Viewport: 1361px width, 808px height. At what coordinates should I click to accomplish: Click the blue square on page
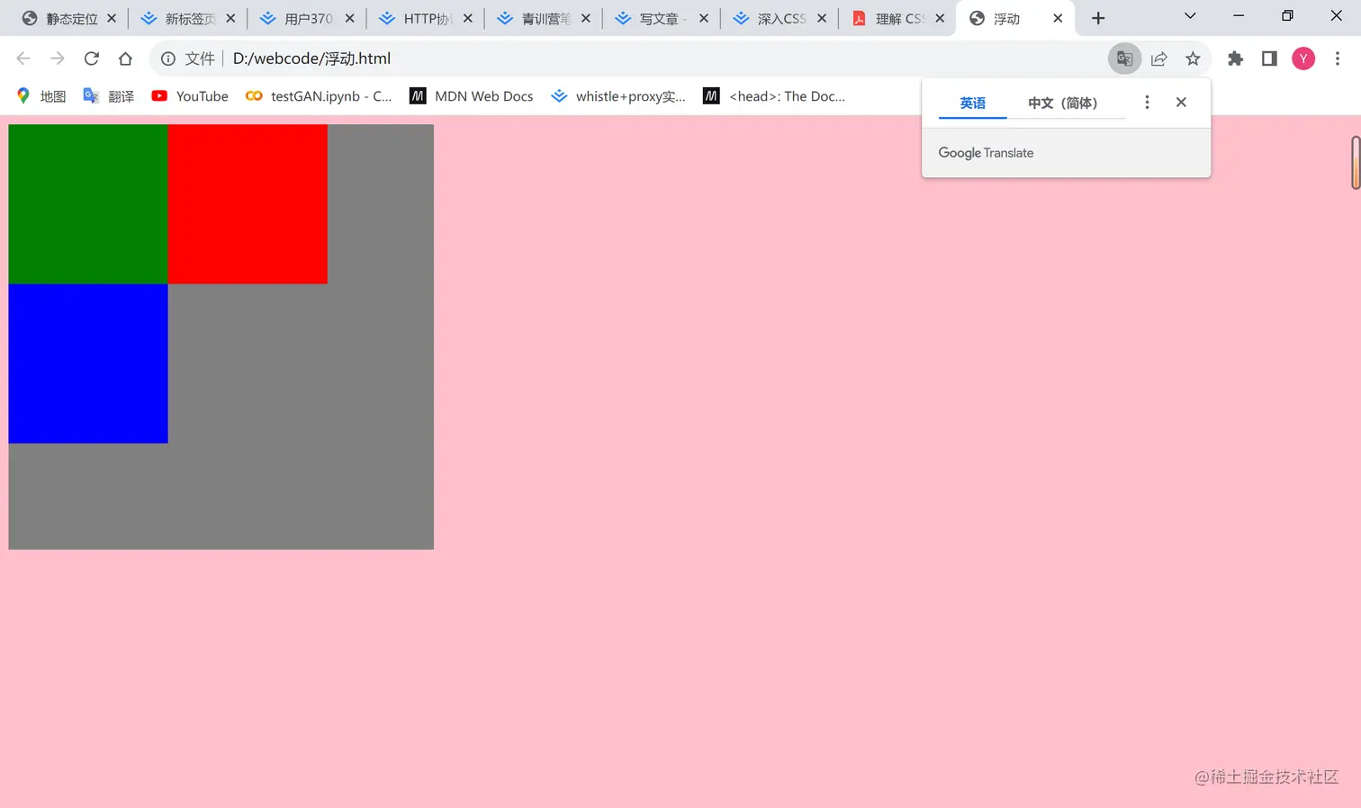(x=88, y=364)
